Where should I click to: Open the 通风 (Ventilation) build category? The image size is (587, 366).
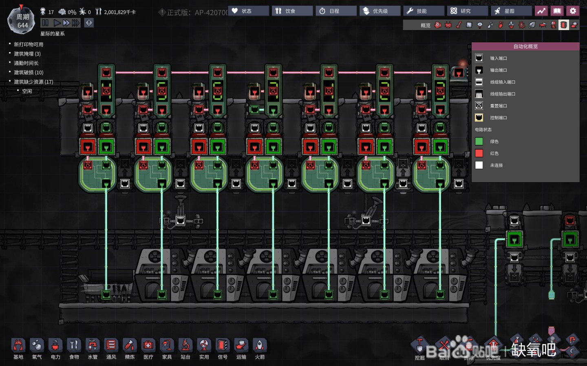[x=111, y=349]
